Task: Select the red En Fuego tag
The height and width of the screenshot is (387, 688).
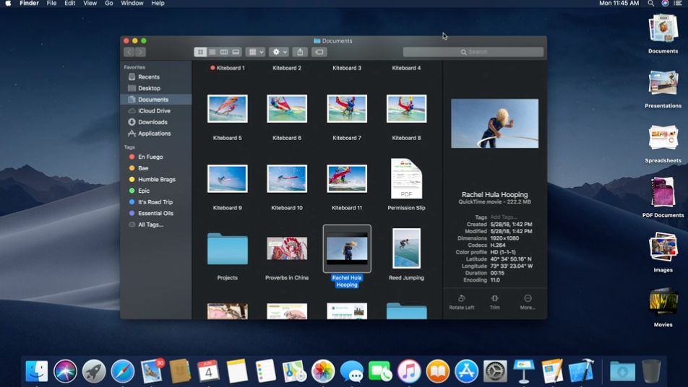Action: click(x=150, y=157)
